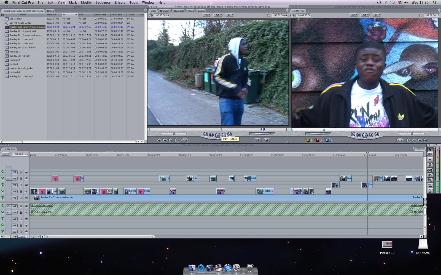Toggle Snapping in the timeline
The image size is (441, 275).
(x=422, y=149)
